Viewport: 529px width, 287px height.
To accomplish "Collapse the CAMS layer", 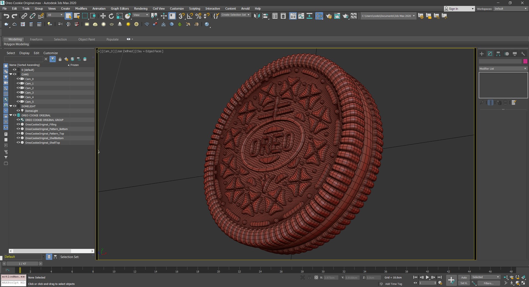I will pos(11,74).
